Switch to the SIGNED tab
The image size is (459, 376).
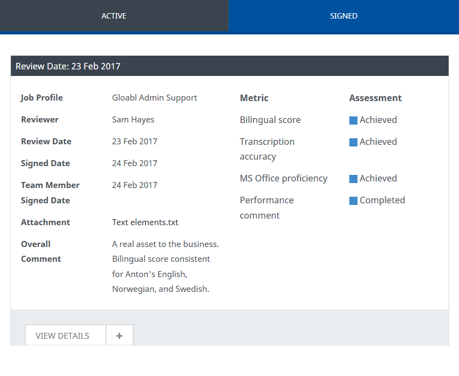[343, 16]
